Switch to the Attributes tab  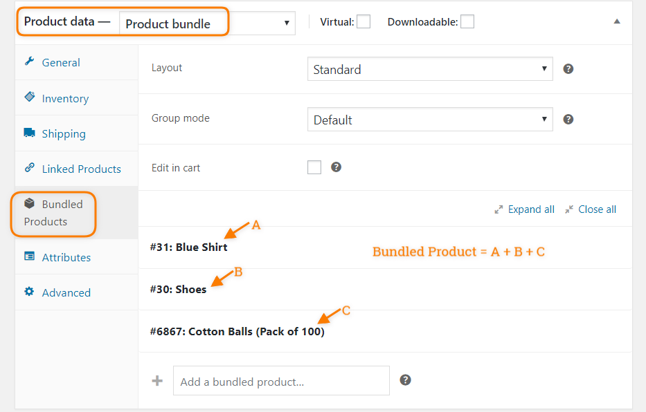(x=77, y=257)
